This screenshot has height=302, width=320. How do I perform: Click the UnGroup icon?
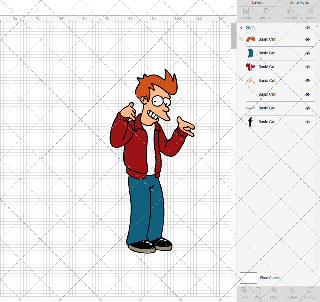click(x=267, y=11)
